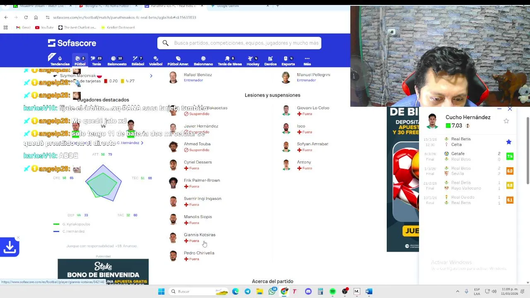Image resolution: width=530 pixels, height=298 pixels.
Task: Open Rafael Benitez coach profile
Action: click(x=191, y=77)
